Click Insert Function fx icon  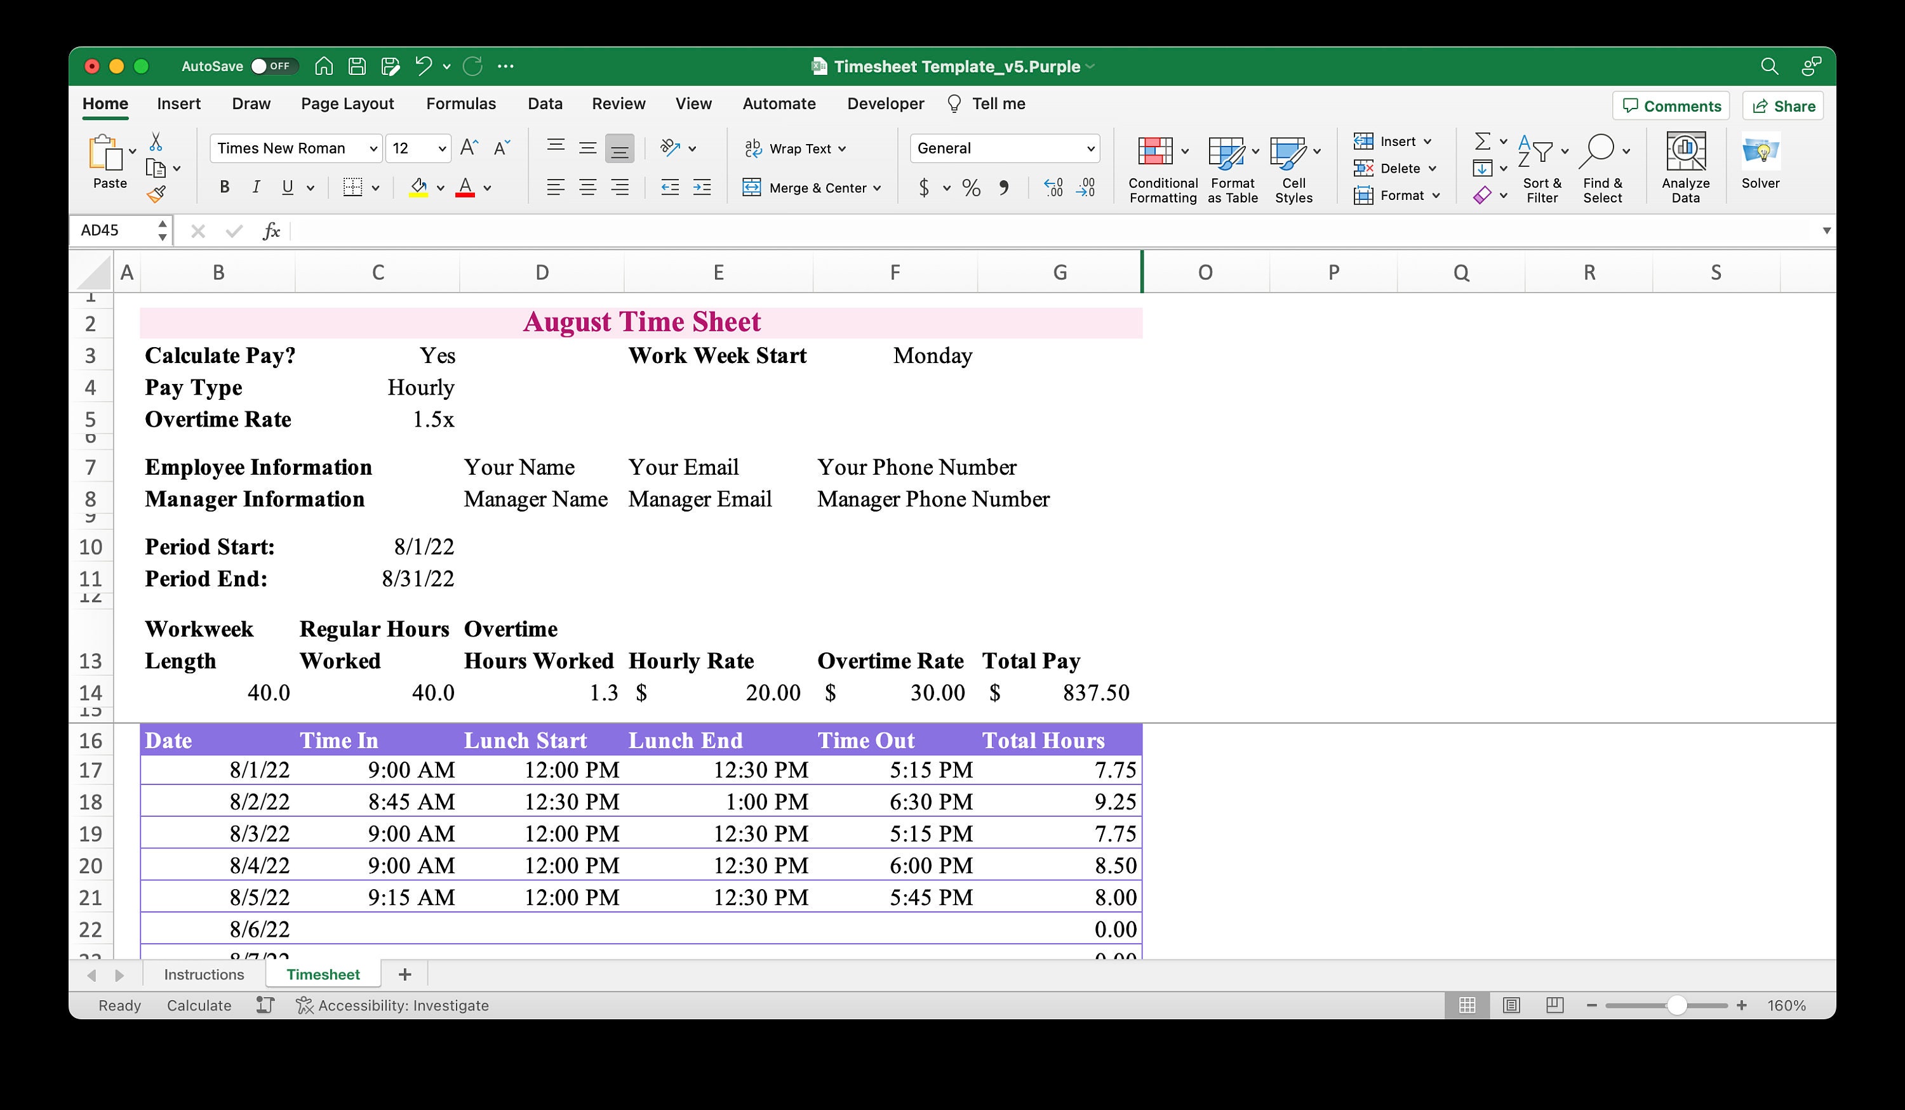(271, 230)
